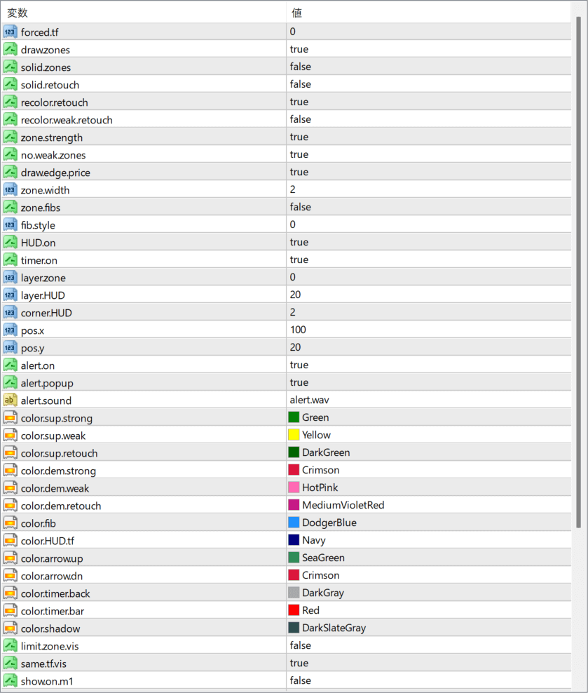Click the boolean icon beside show.on.m1
Screen dimensions: 588x693
pos(10,680)
